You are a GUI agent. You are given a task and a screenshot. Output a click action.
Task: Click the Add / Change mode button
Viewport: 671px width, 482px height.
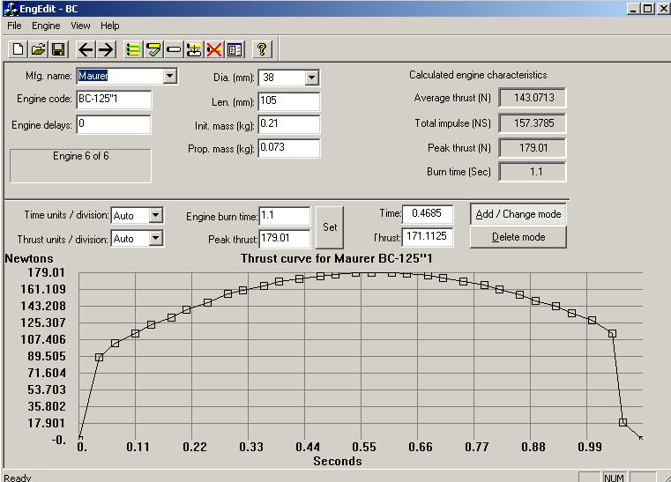(x=518, y=214)
